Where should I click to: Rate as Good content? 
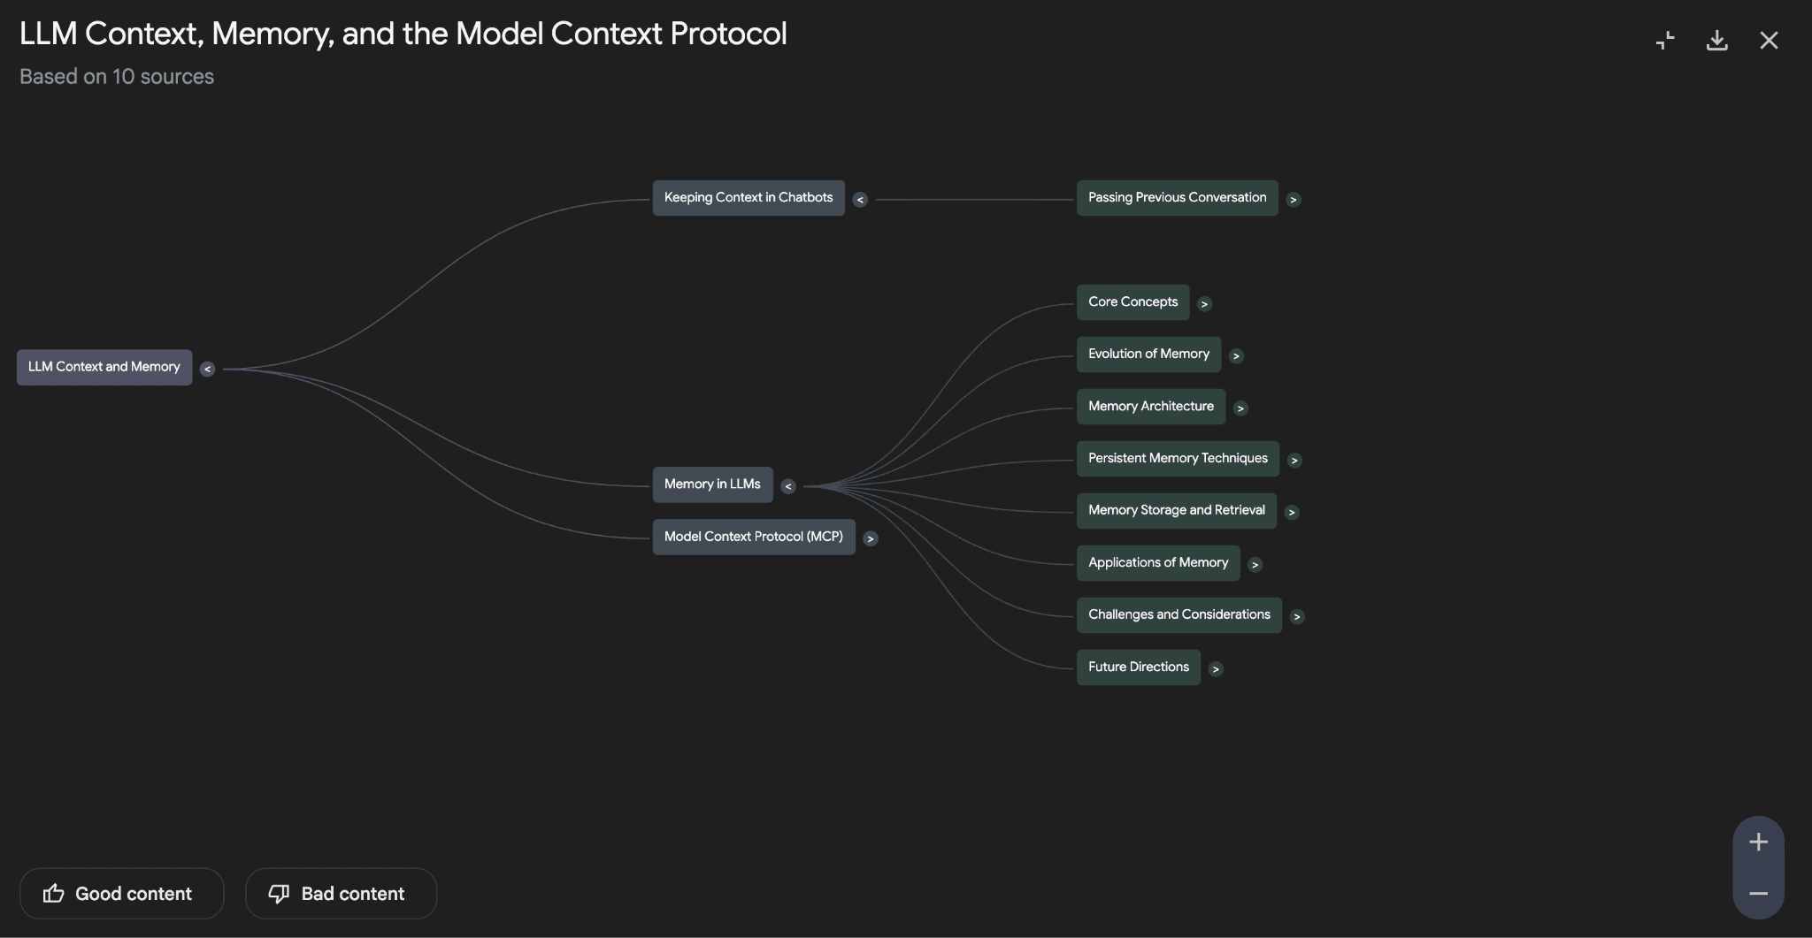(121, 894)
